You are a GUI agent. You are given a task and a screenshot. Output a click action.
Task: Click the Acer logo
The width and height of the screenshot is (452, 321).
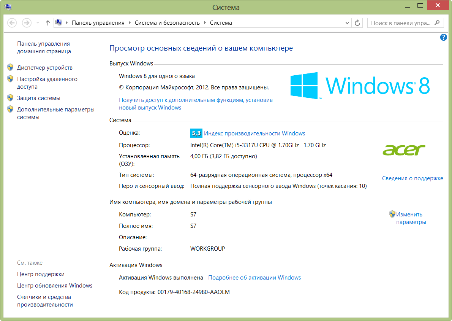click(x=404, y=150)
